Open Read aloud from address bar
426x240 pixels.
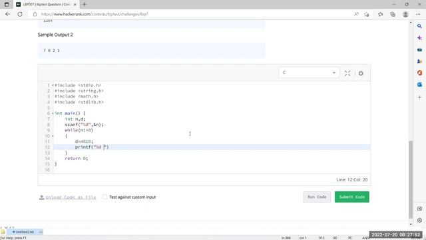(x=356, y=14)
